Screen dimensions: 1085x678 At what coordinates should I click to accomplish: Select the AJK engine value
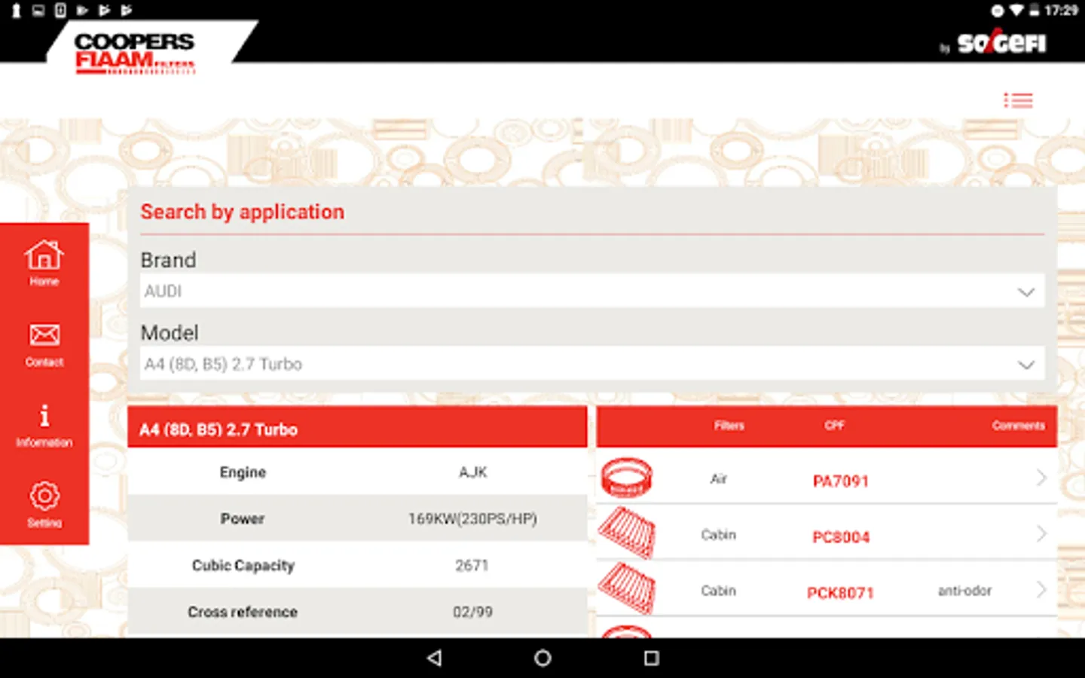point(473,472)
